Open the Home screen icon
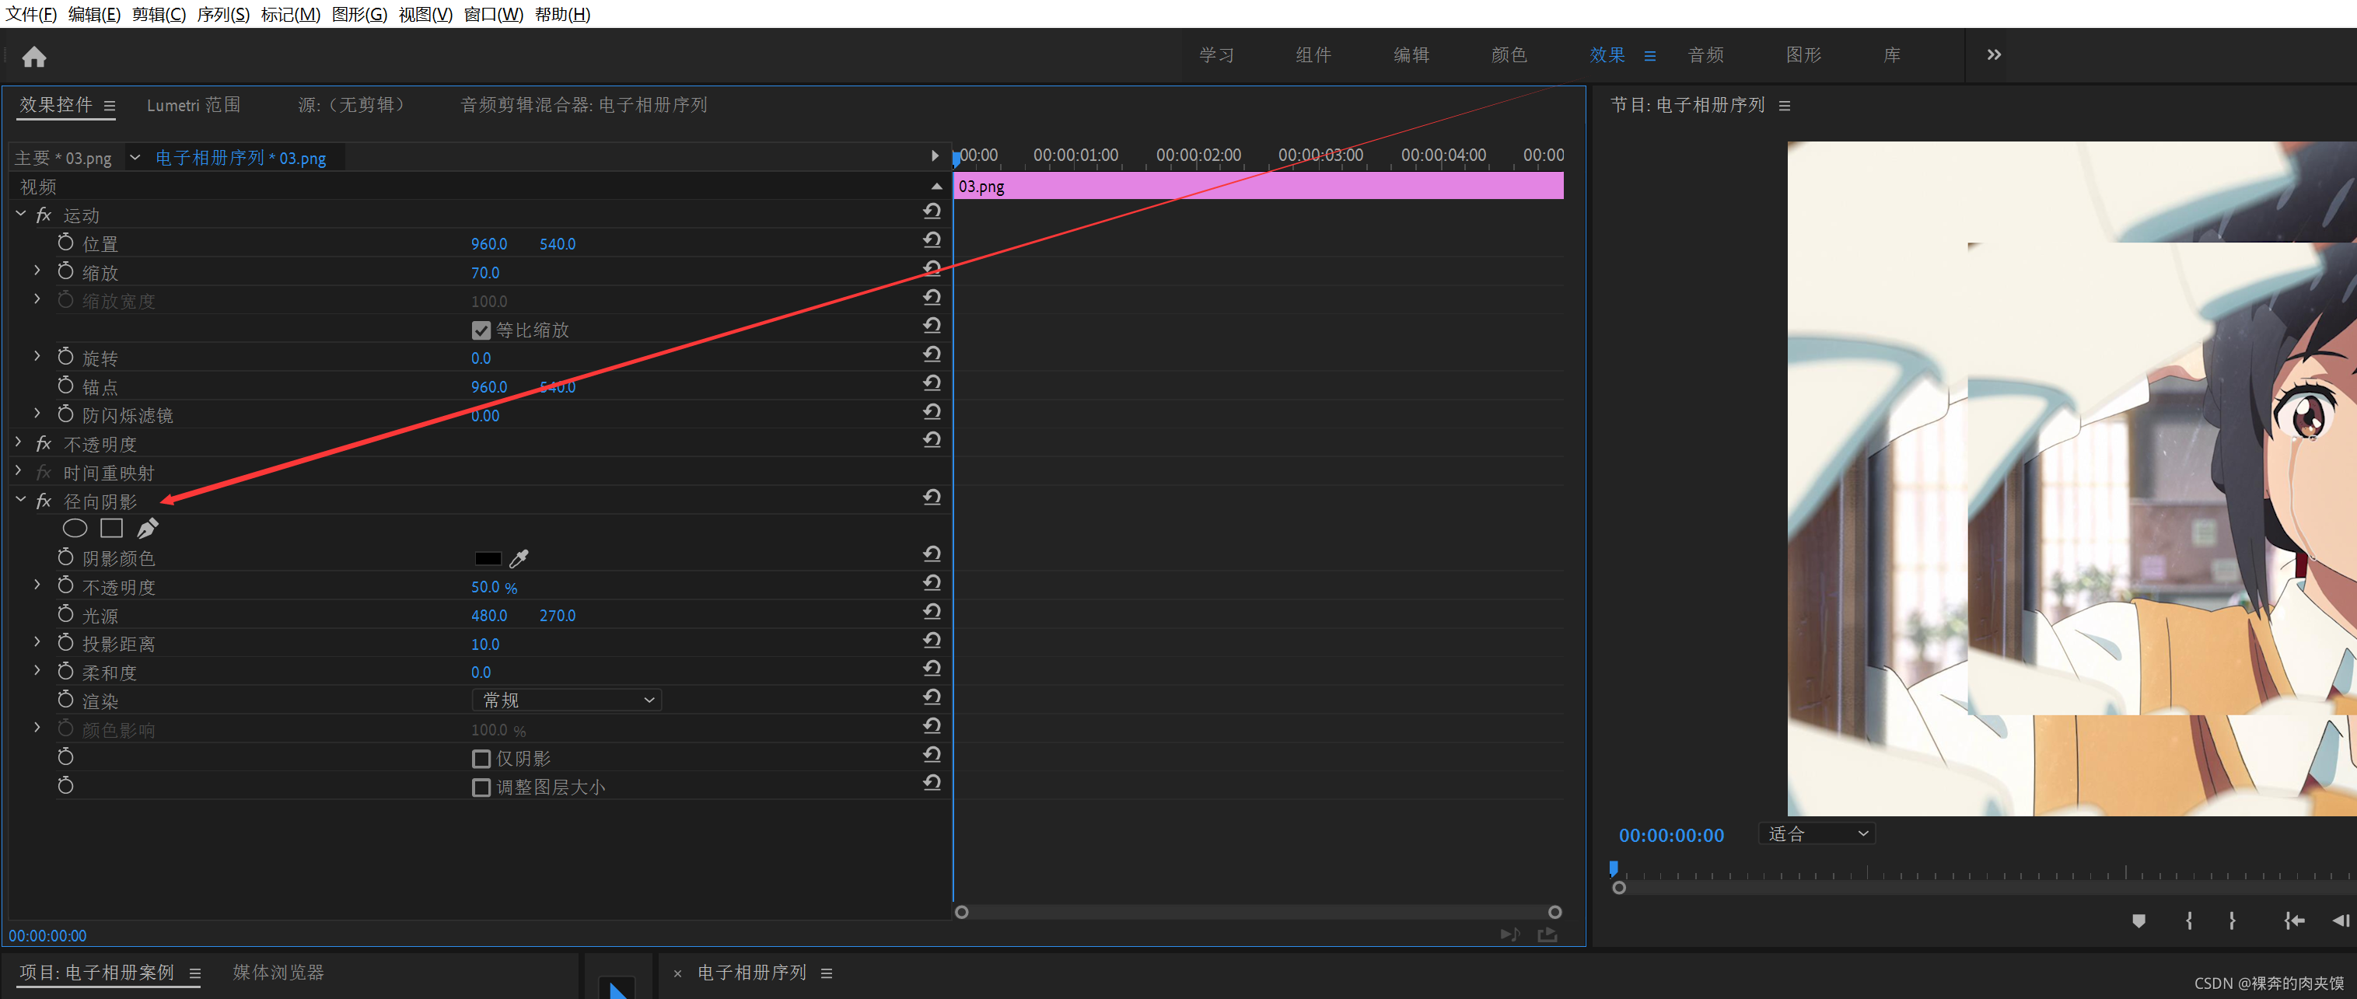2357x999 pixels. 34,57
